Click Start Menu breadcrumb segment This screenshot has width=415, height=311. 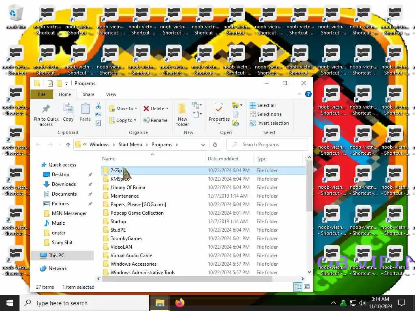click(130, 145)
